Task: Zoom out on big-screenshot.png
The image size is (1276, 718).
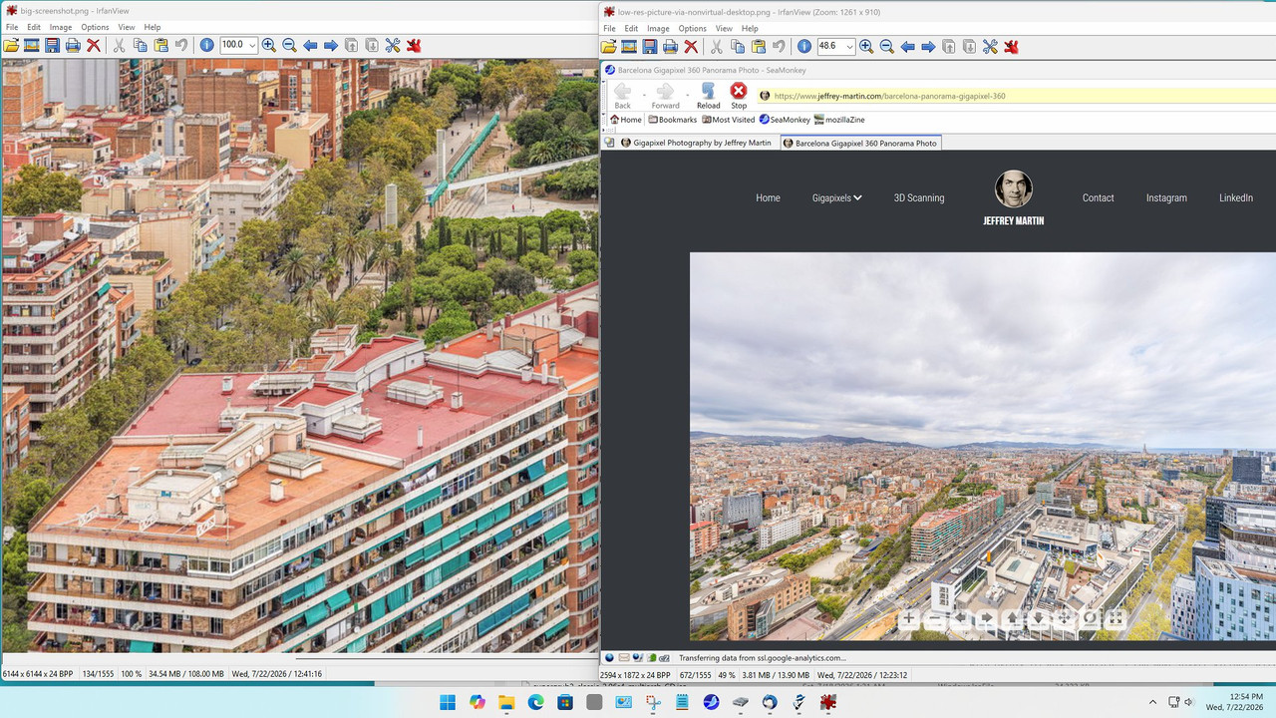Action: 289,45
